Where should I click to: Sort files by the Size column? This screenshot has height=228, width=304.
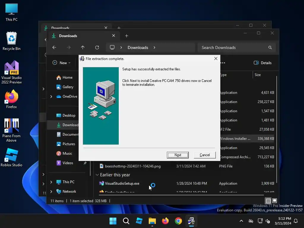(257, 75)
